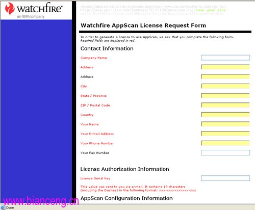Click the 'ZIP / Postal Code' label
The height and width of the screenshot is (210, 255).
[x=95, y=106]
